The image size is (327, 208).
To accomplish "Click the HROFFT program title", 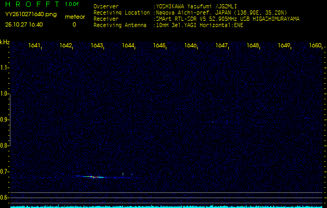I will coord(33,4).
